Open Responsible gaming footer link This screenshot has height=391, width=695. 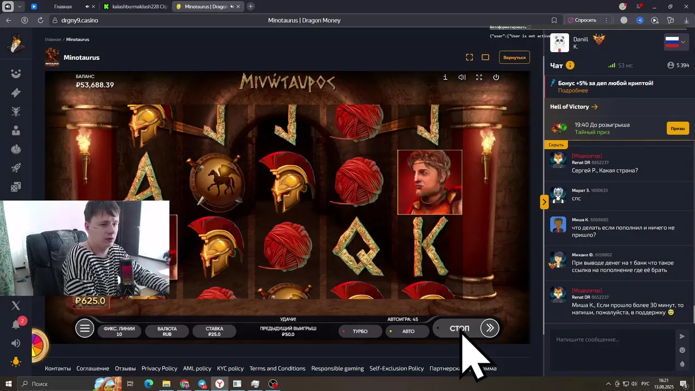(337, 368)
